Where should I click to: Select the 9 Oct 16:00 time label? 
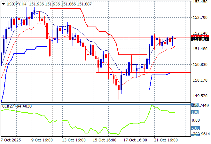coord(42,140)
